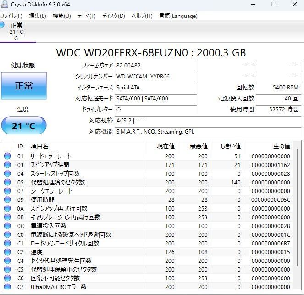Screen dimensions: 304x295
Task: Click status circle for row C6
Action: (x=7, y=278)
